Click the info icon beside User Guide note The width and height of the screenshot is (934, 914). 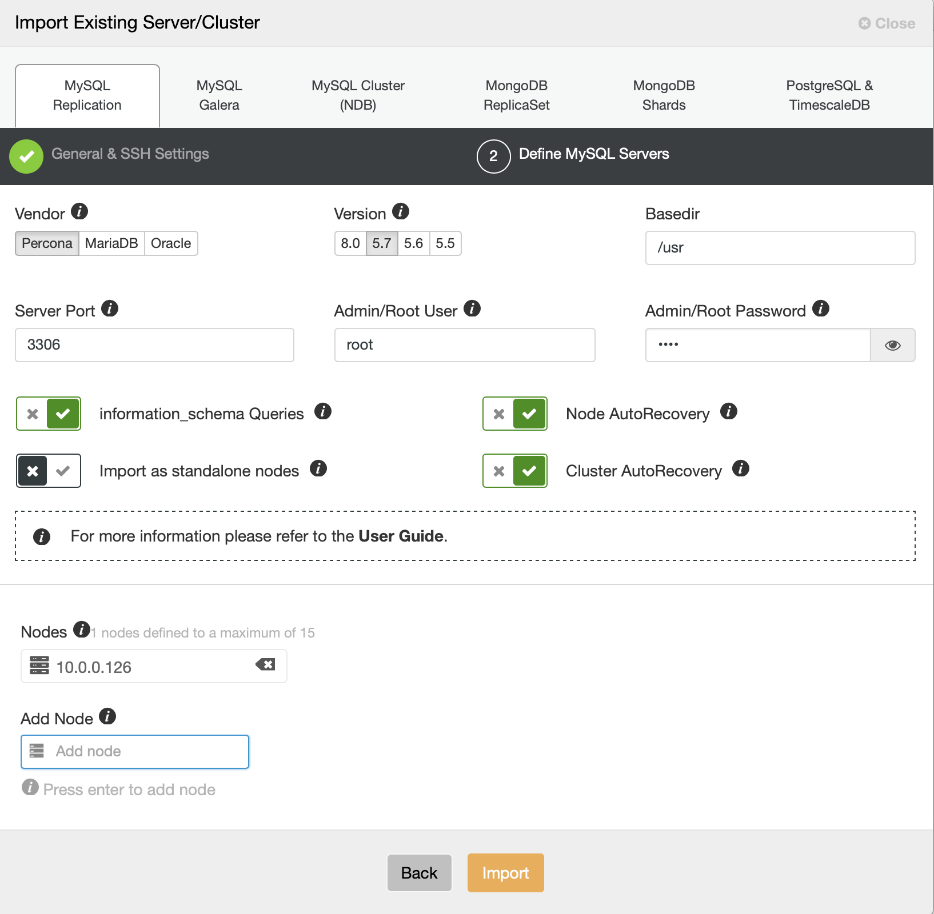click(x=42, y=536)
